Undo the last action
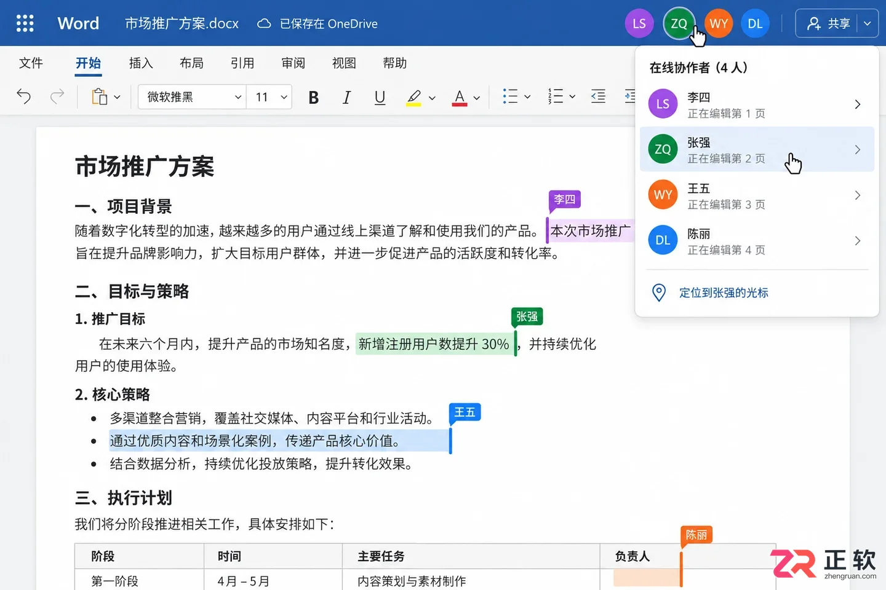The width and height of the screenshot is (886, 590). coord(24,96)
